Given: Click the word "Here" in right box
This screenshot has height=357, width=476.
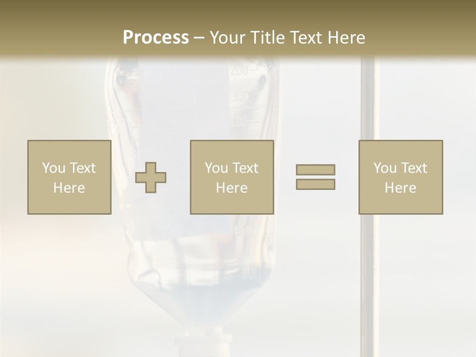Looking at the screenshot, I should point(401,187).
